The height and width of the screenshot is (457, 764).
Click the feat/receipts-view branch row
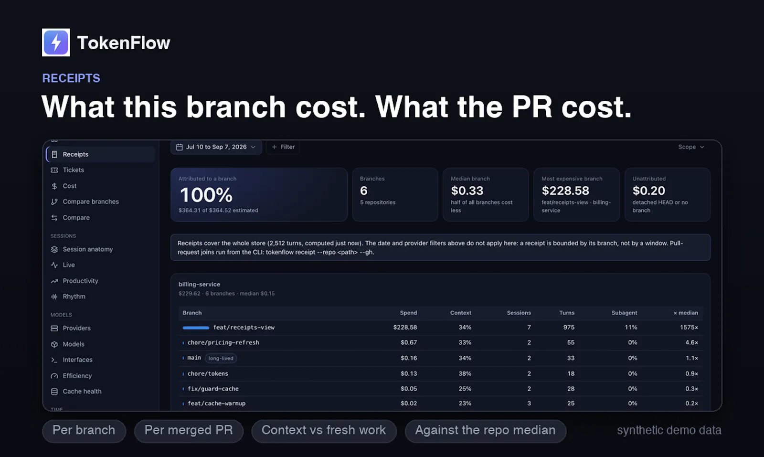tap(440, 328)
